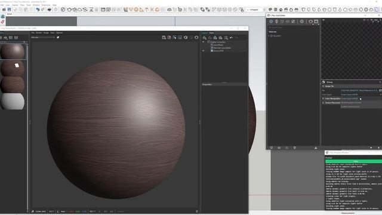The image size is (382, 215).
Task: Open the VFB Image menu
Action: [46, 33]
